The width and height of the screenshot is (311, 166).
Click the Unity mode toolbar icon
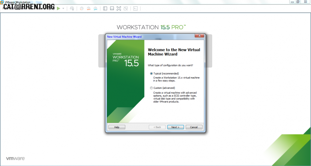click(125, 8)
